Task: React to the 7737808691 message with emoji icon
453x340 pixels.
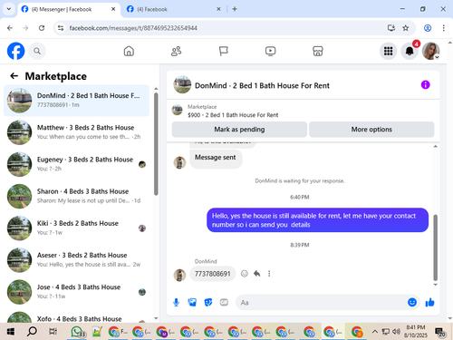Action: coord(245,274)
